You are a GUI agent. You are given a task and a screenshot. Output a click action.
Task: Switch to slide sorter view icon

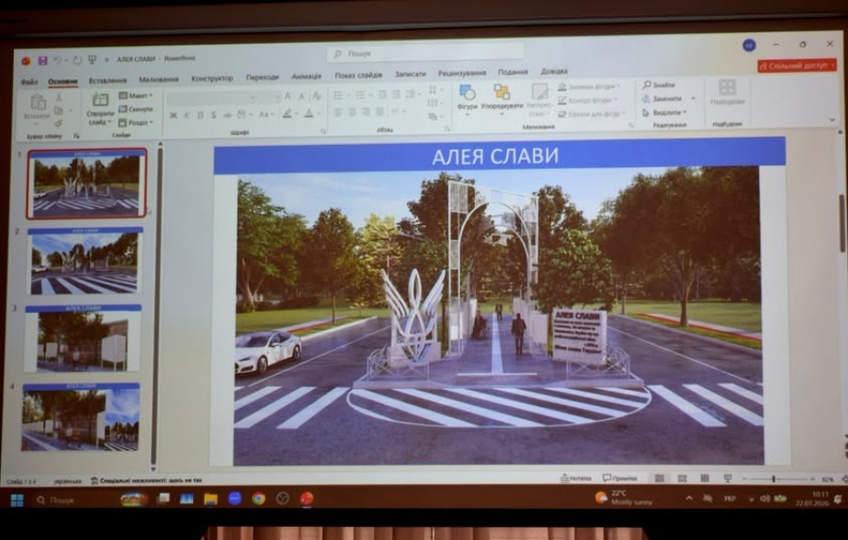click(682, 479)
